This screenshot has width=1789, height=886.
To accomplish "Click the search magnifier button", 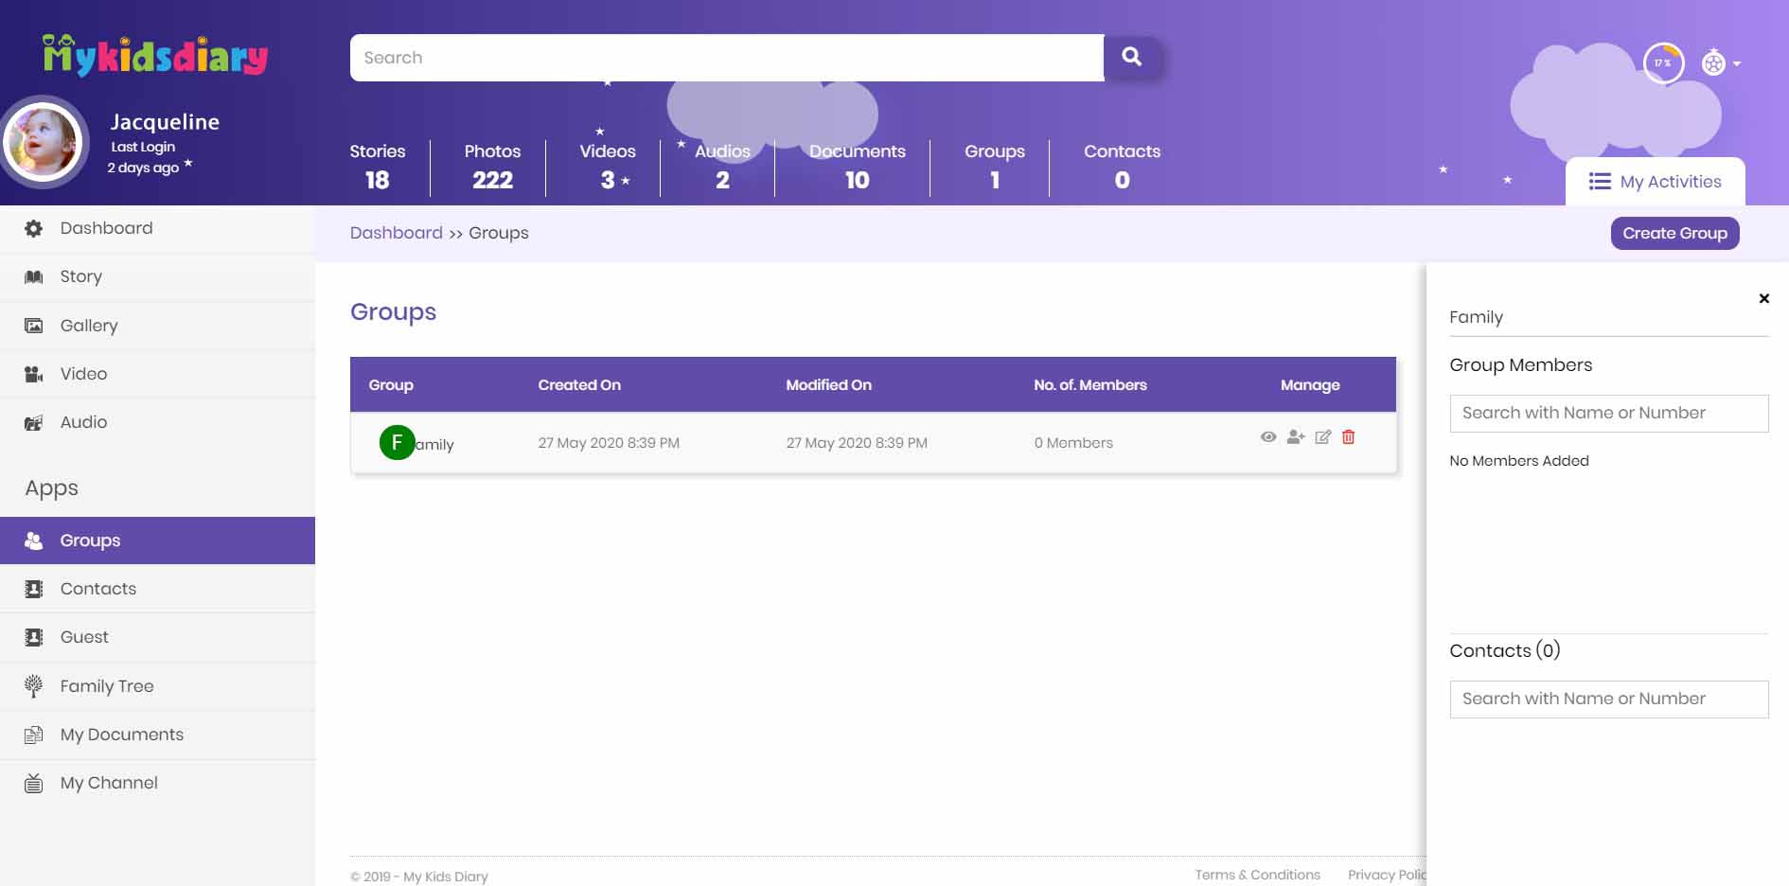I will (x=1131, y=57).
